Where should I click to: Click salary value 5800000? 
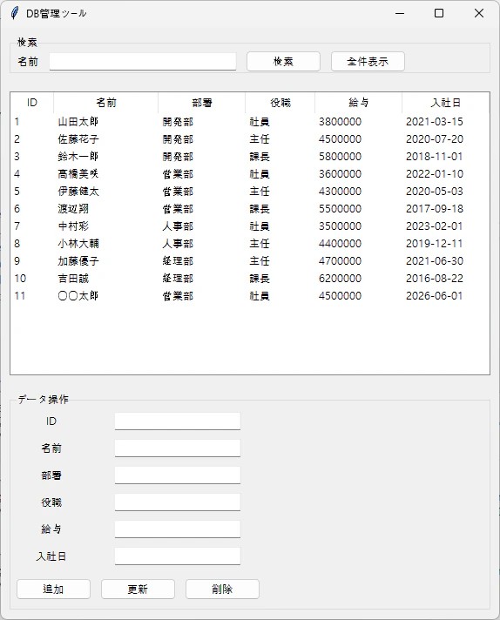(341, 157)
